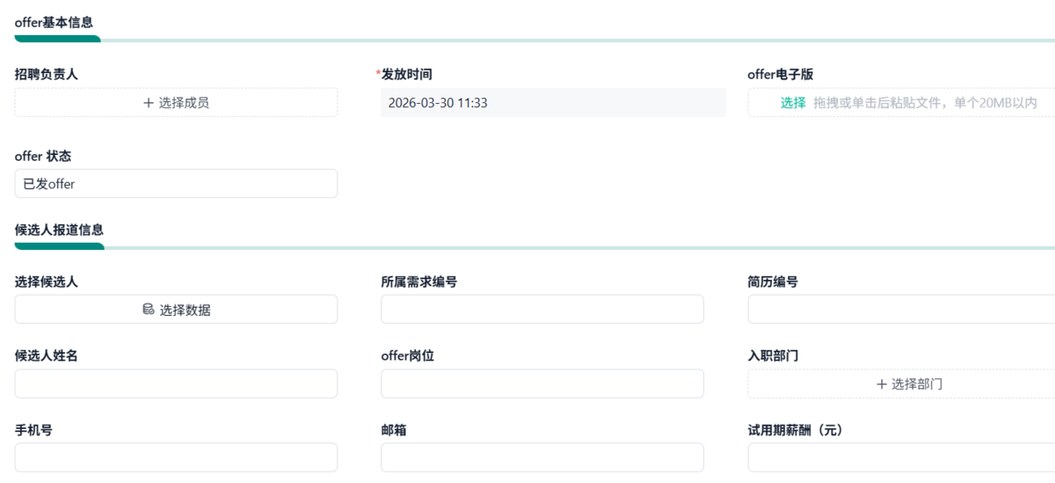Viewport: 1055px width, 483px height.
Task: Focus the 试用期薪酬（元） field
Action: click(x=901, y=457)
